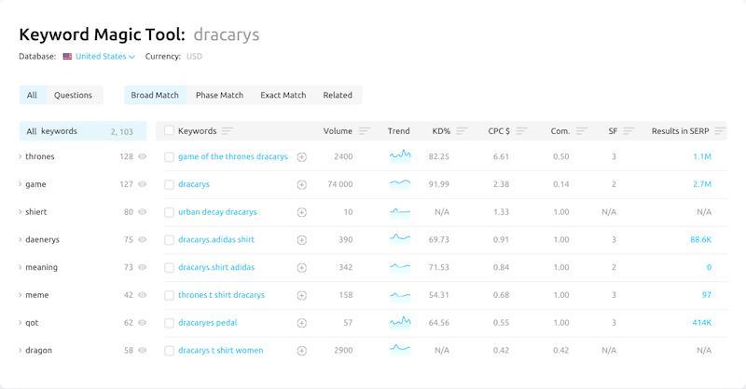This screenshot has height=389, width=746.
Task: Add 'dracarys.shirt adidas' using plus icon
Action: point(301,267)
